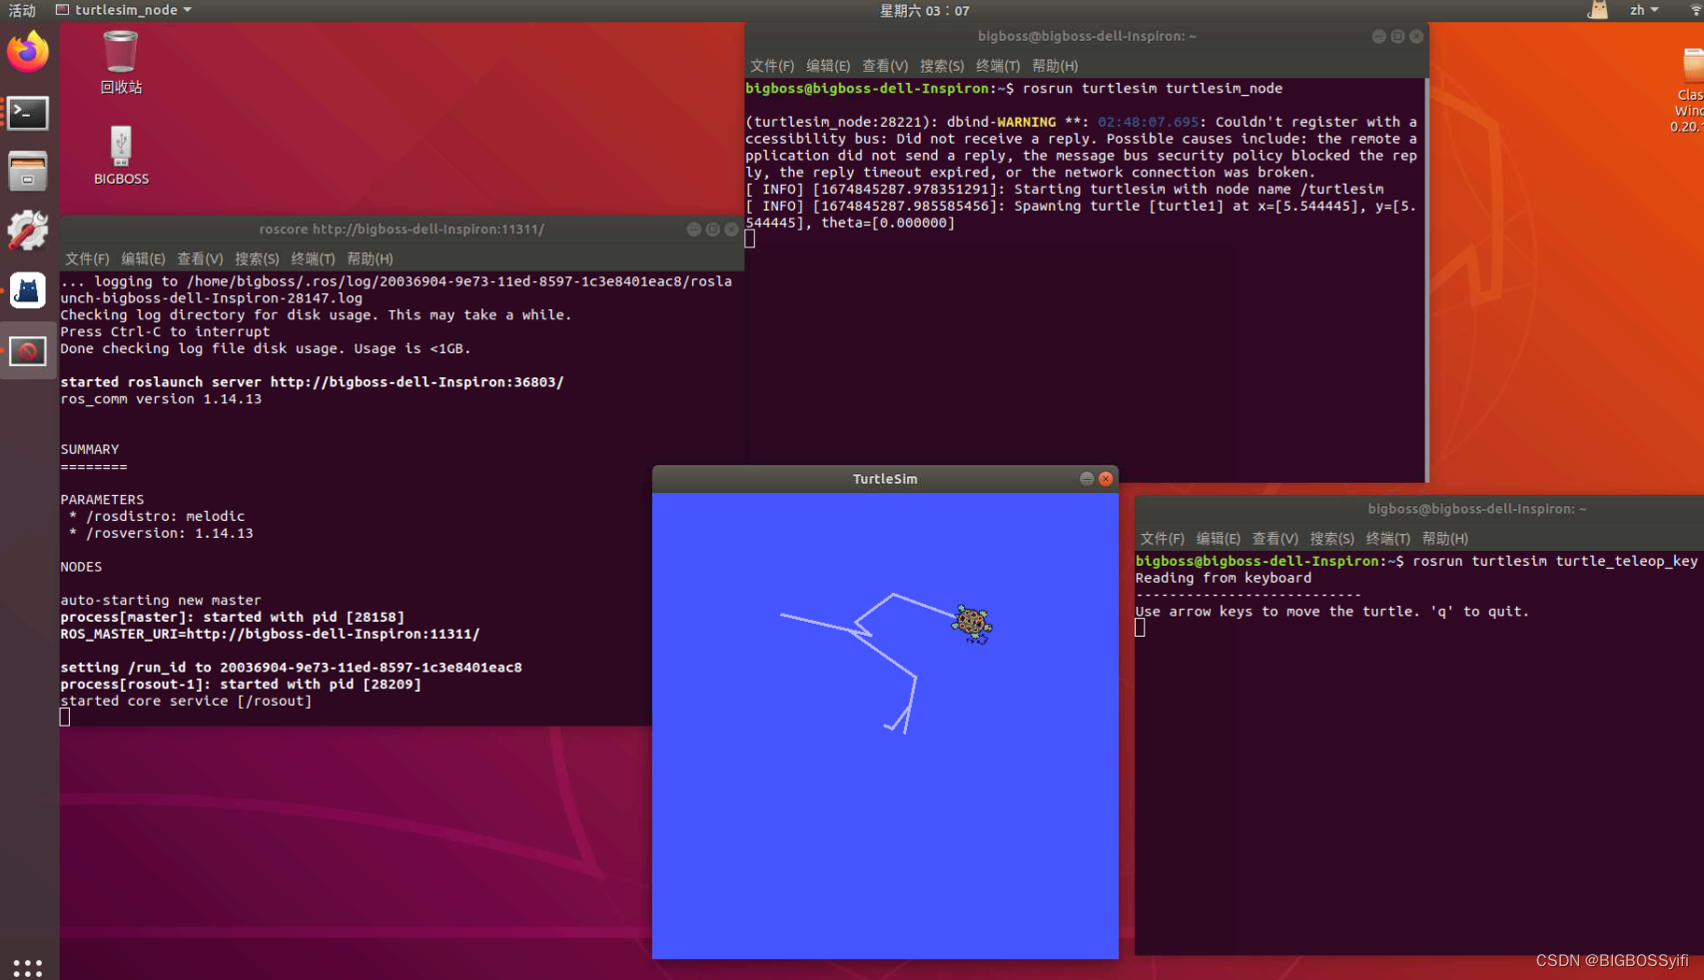Click the scrollbar of turtlesim_node terminal
Image resolution: width=1704 pixels, height=980 pixels.
1425,279
